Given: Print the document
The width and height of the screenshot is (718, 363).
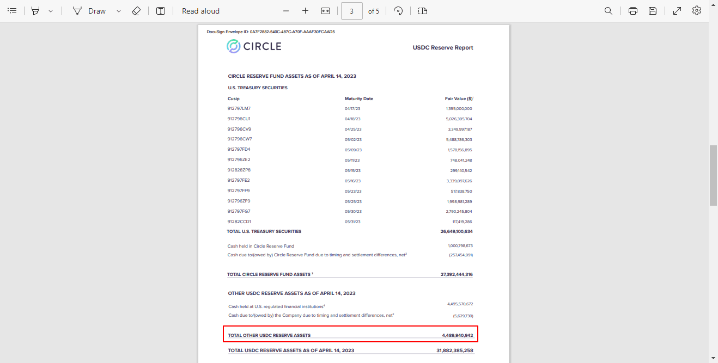Looking at the screenshot, I should (x=633, y=11).
